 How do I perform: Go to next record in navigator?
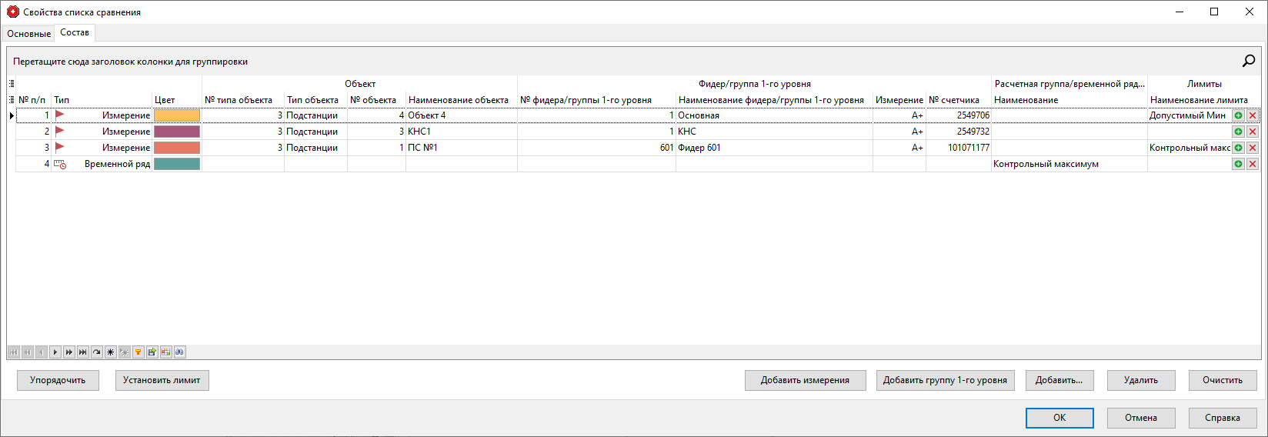pyautogui.click(x=55, y=352)
